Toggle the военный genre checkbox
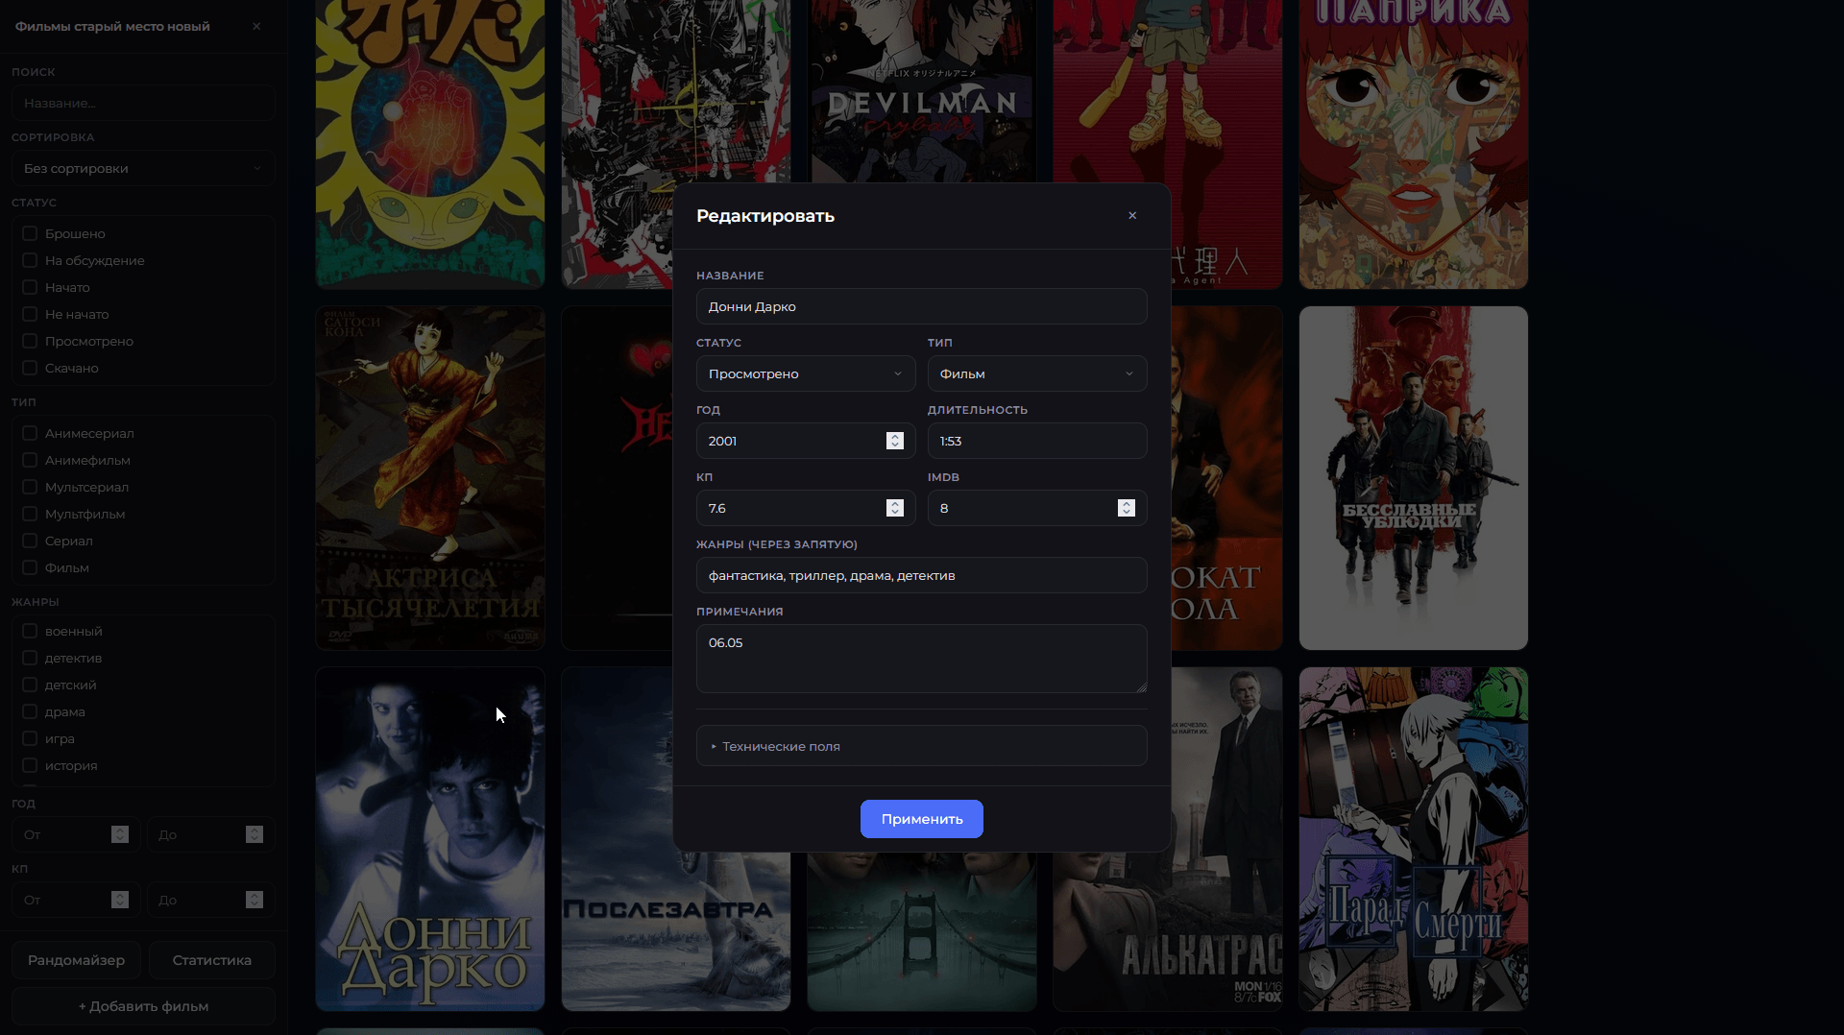The width and height of the screenshot is (1844, 1035). point(30,631)
